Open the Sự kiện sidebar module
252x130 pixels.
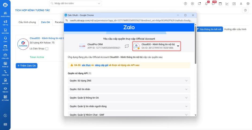5,48
